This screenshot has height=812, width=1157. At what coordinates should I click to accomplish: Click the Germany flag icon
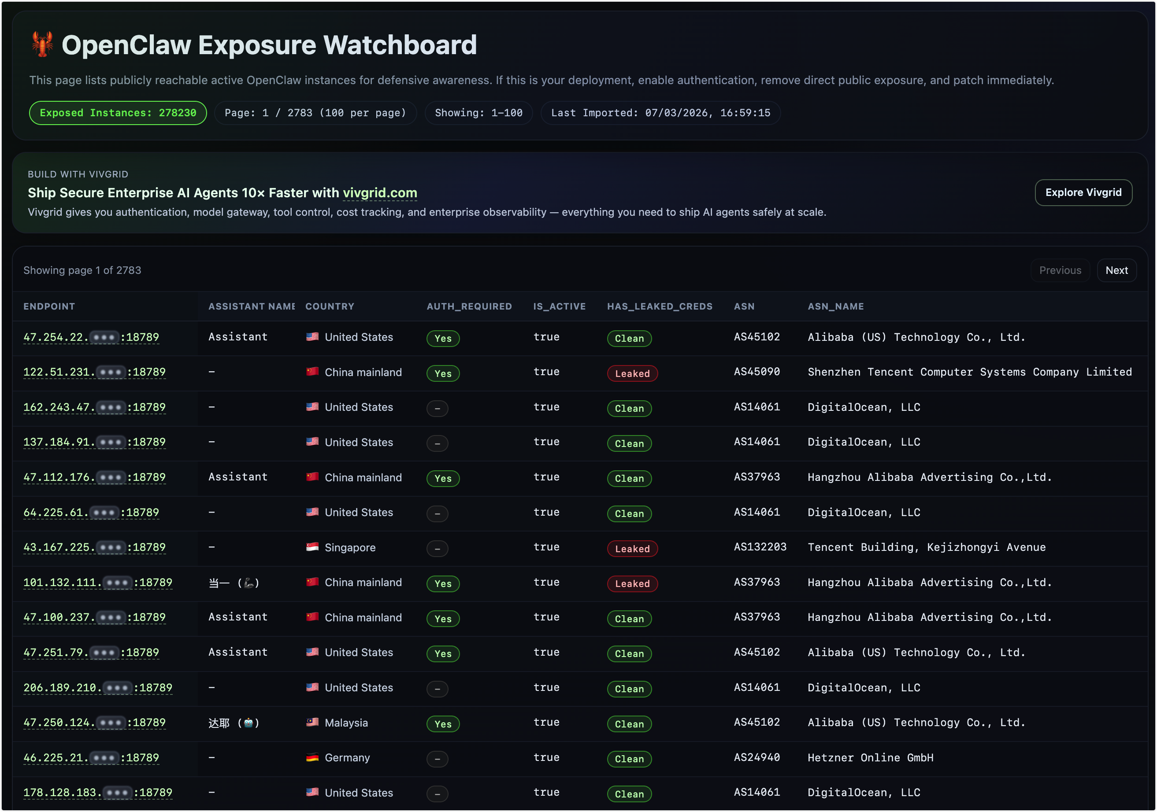[312, 757]
